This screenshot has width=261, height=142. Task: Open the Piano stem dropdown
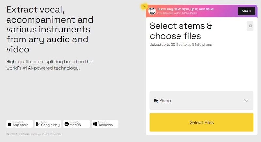[x=202, y=101]
